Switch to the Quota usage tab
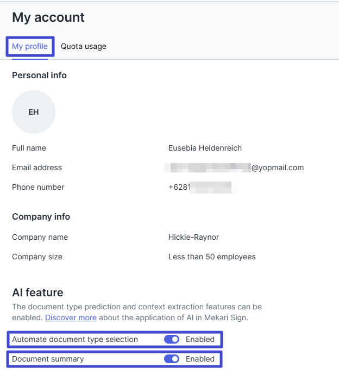 pos(84,46)
